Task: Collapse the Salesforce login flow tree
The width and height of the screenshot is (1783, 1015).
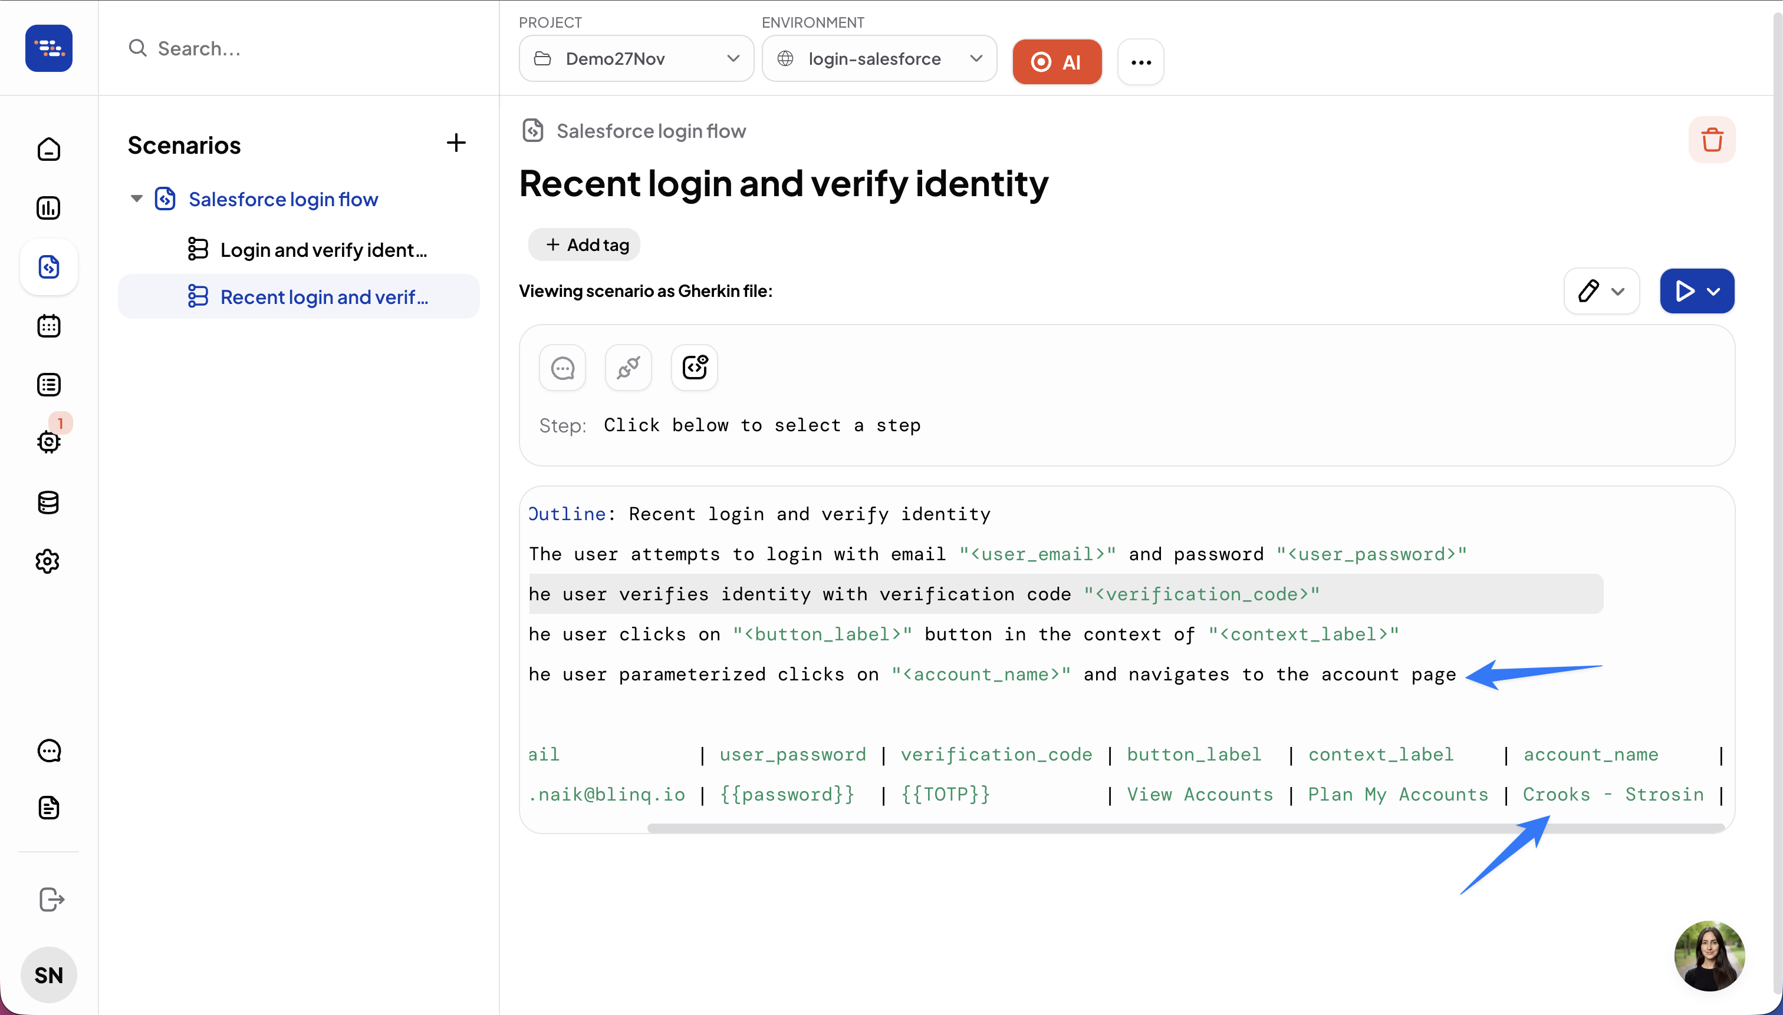Action: coord(137,199)
